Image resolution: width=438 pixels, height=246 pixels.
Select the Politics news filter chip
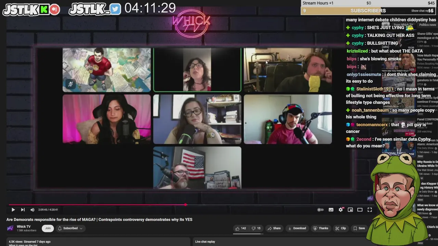pos(427,25)
